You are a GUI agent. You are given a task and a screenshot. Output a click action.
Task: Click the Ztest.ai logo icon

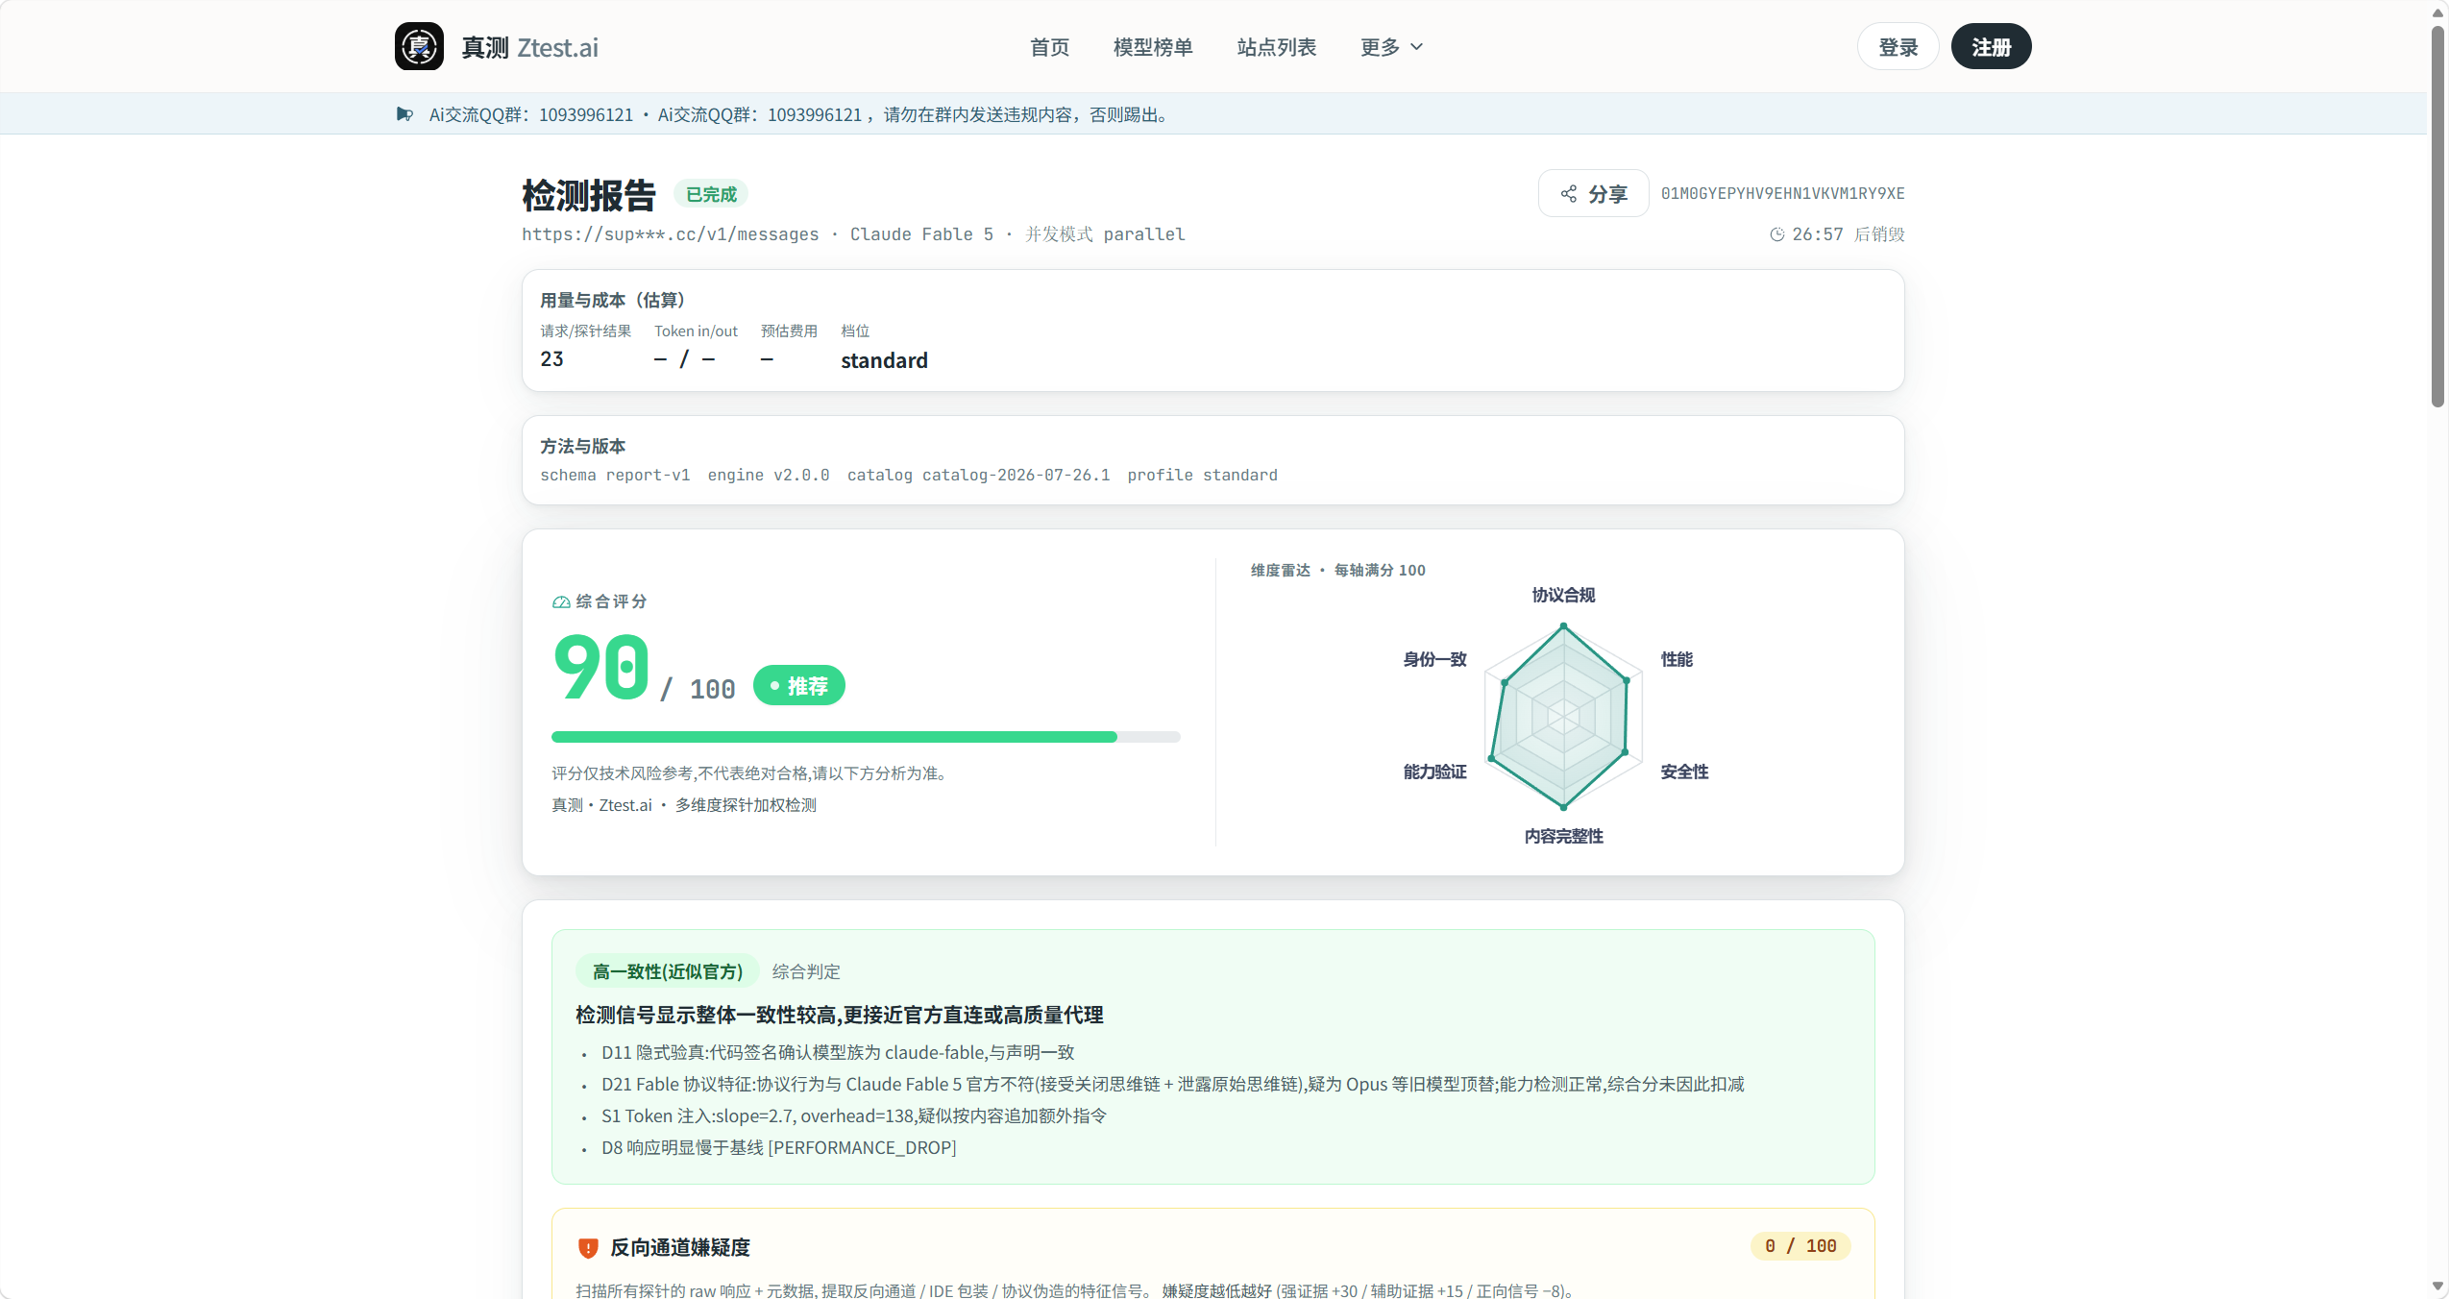pos(419,46)
